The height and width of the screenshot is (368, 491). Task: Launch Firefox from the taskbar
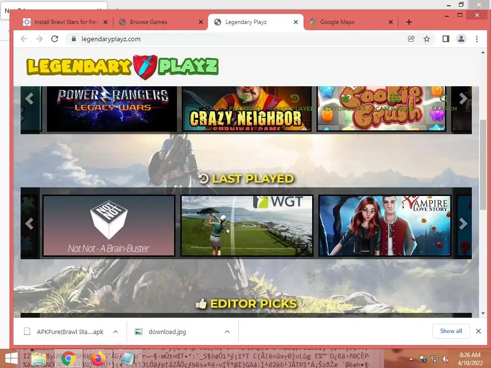(x=99, y=359)
